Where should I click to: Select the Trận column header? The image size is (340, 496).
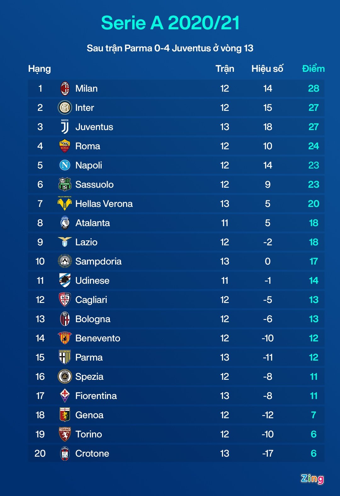[x=225, y=69]
